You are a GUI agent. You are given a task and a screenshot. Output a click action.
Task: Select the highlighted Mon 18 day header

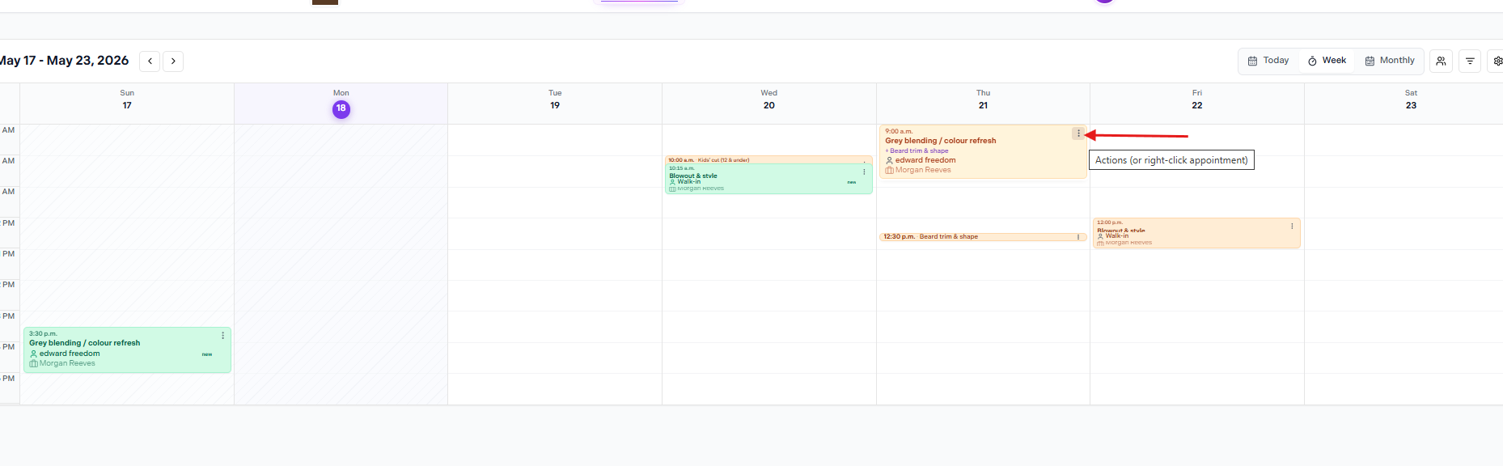(341, 104)
